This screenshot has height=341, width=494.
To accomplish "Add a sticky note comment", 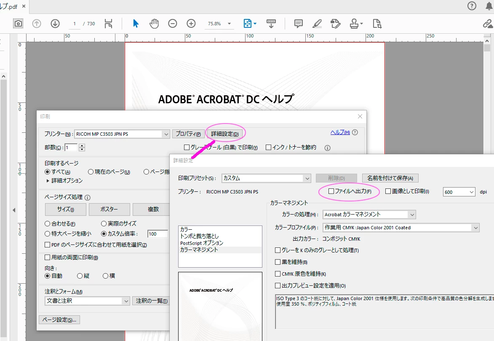I will click(x=298, y=24).
